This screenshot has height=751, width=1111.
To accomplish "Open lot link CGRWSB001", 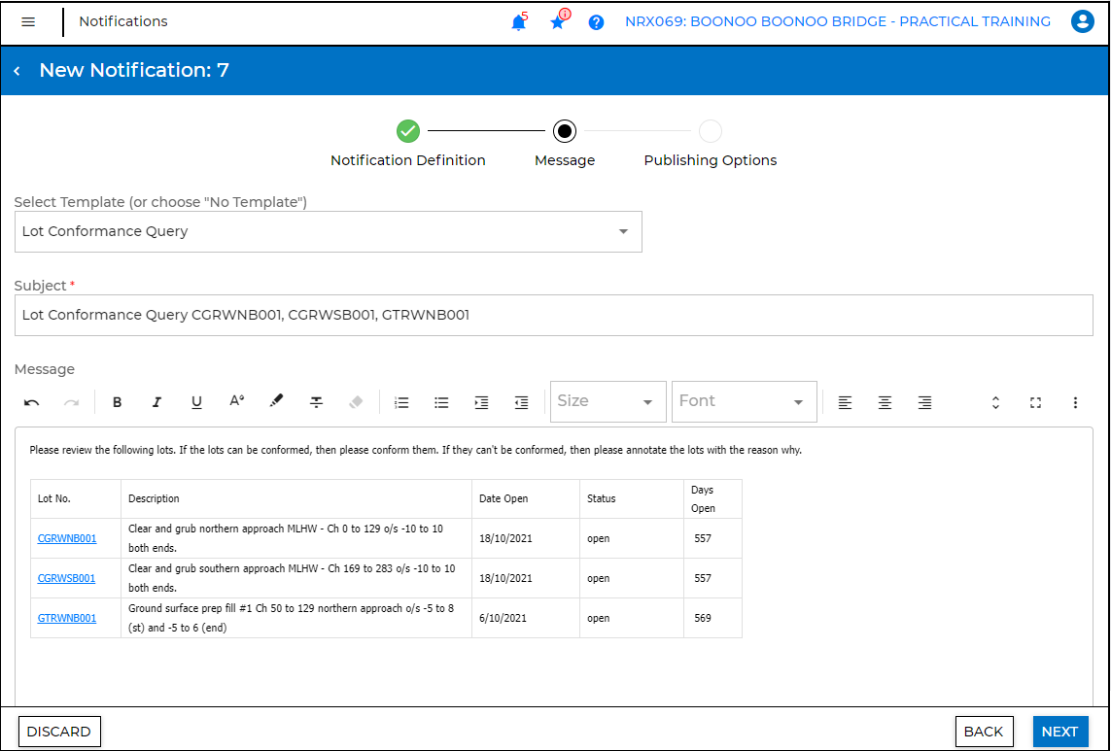I will click(x=66, y=578).
